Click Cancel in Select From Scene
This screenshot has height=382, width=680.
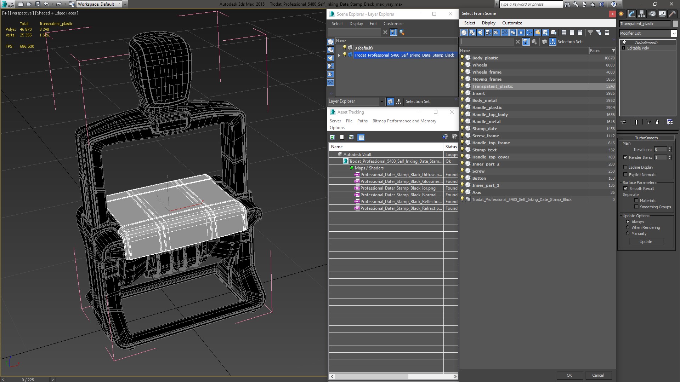pyautogui.click(x=598, y=375)
